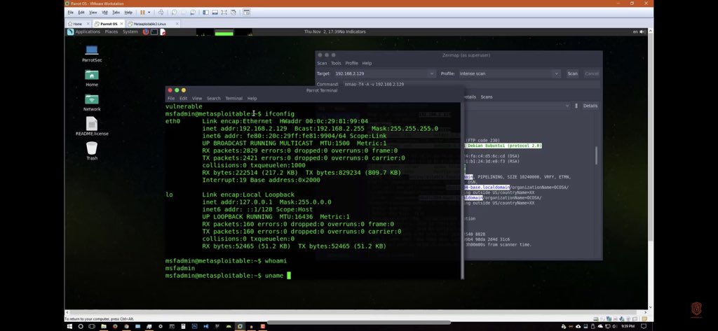Expand Zenmap Profile dropdown

pyautogui.click(x=556, y=73)
